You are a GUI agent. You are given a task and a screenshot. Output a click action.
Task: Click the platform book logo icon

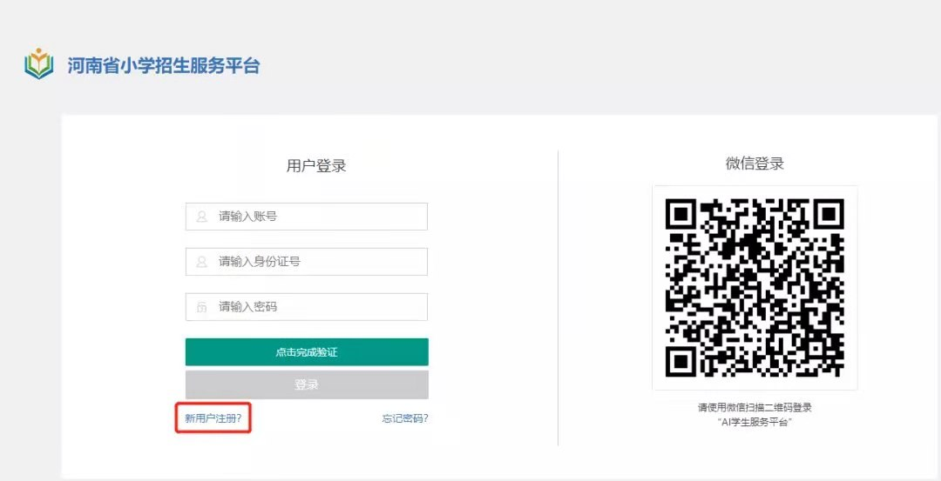pyautogui.click(x=39, y=63)
